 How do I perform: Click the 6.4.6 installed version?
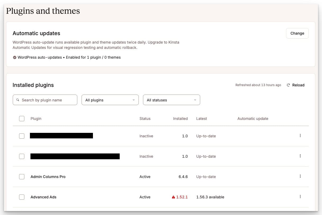[183, 177]
